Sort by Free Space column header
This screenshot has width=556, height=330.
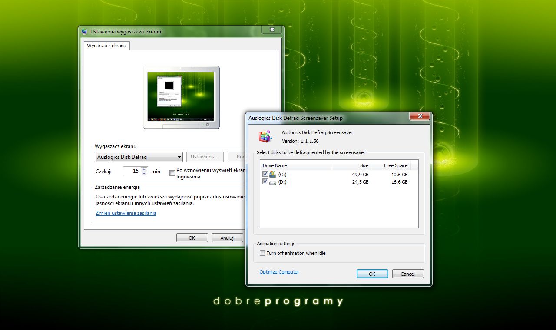click(390, 165)
